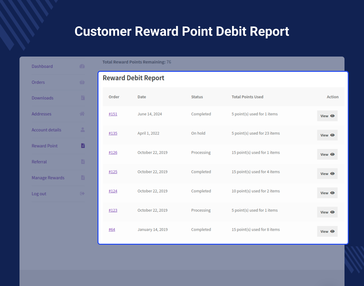Click '5 point(s) used for 23 items'

(255, 133)
